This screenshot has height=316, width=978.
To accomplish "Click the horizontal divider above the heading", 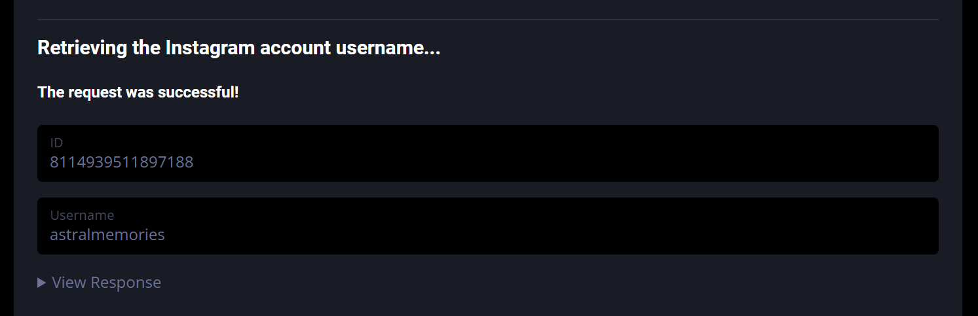I will (x=487, y=20).
